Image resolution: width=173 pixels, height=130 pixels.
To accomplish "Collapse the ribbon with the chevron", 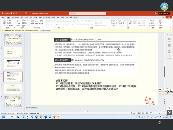I will [171, 28].
